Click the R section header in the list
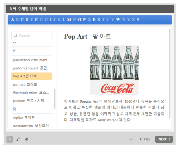The height and width of the screenshot is (148, 179). (14, 109)
